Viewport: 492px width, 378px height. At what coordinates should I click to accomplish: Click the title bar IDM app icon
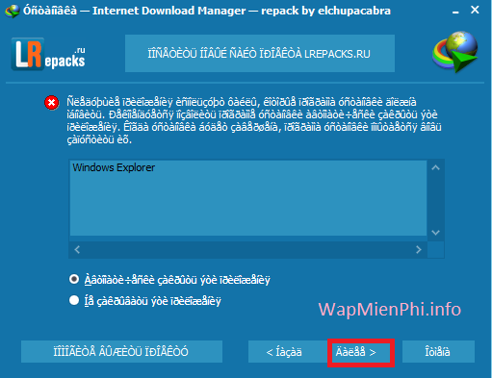(x=12, y=12)
